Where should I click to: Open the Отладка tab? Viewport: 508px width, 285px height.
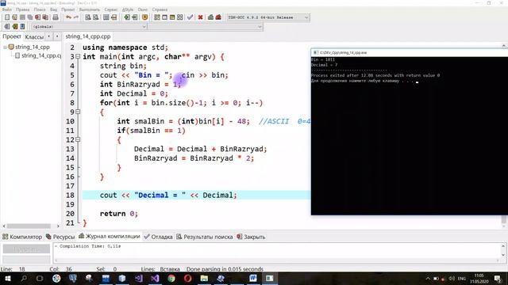pyautogui.click(x=159, y=237)
